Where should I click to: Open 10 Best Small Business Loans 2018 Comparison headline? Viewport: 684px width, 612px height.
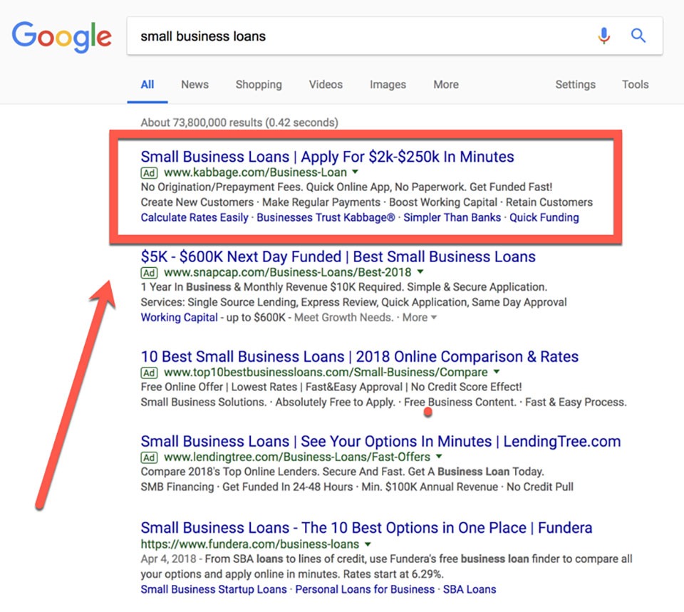click(359, 356)
